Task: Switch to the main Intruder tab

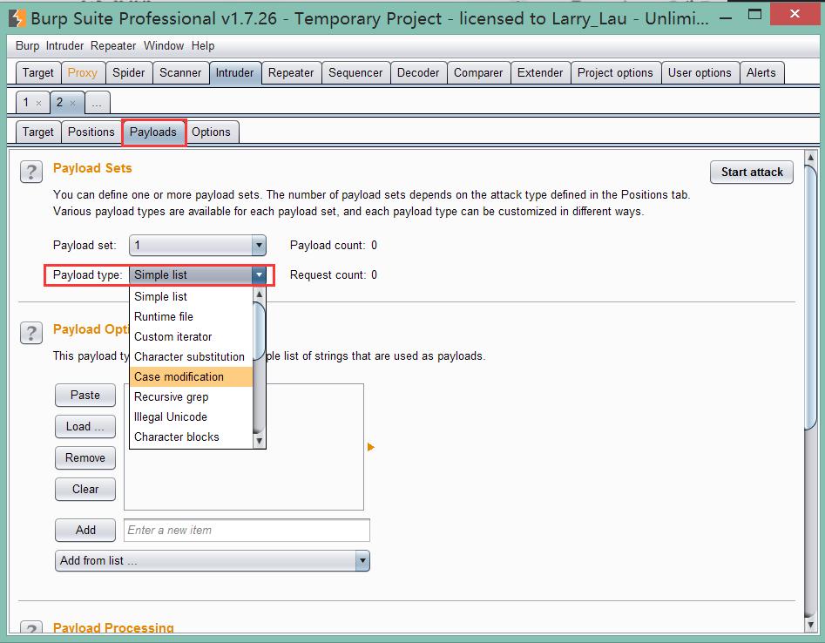Action: 234,72
